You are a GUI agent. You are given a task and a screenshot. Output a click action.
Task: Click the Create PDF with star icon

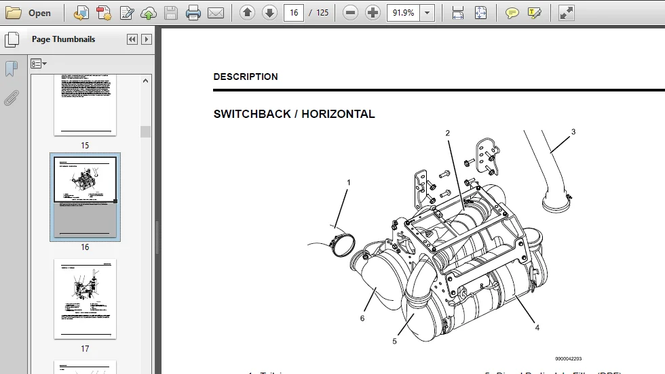tap(103, 13)
